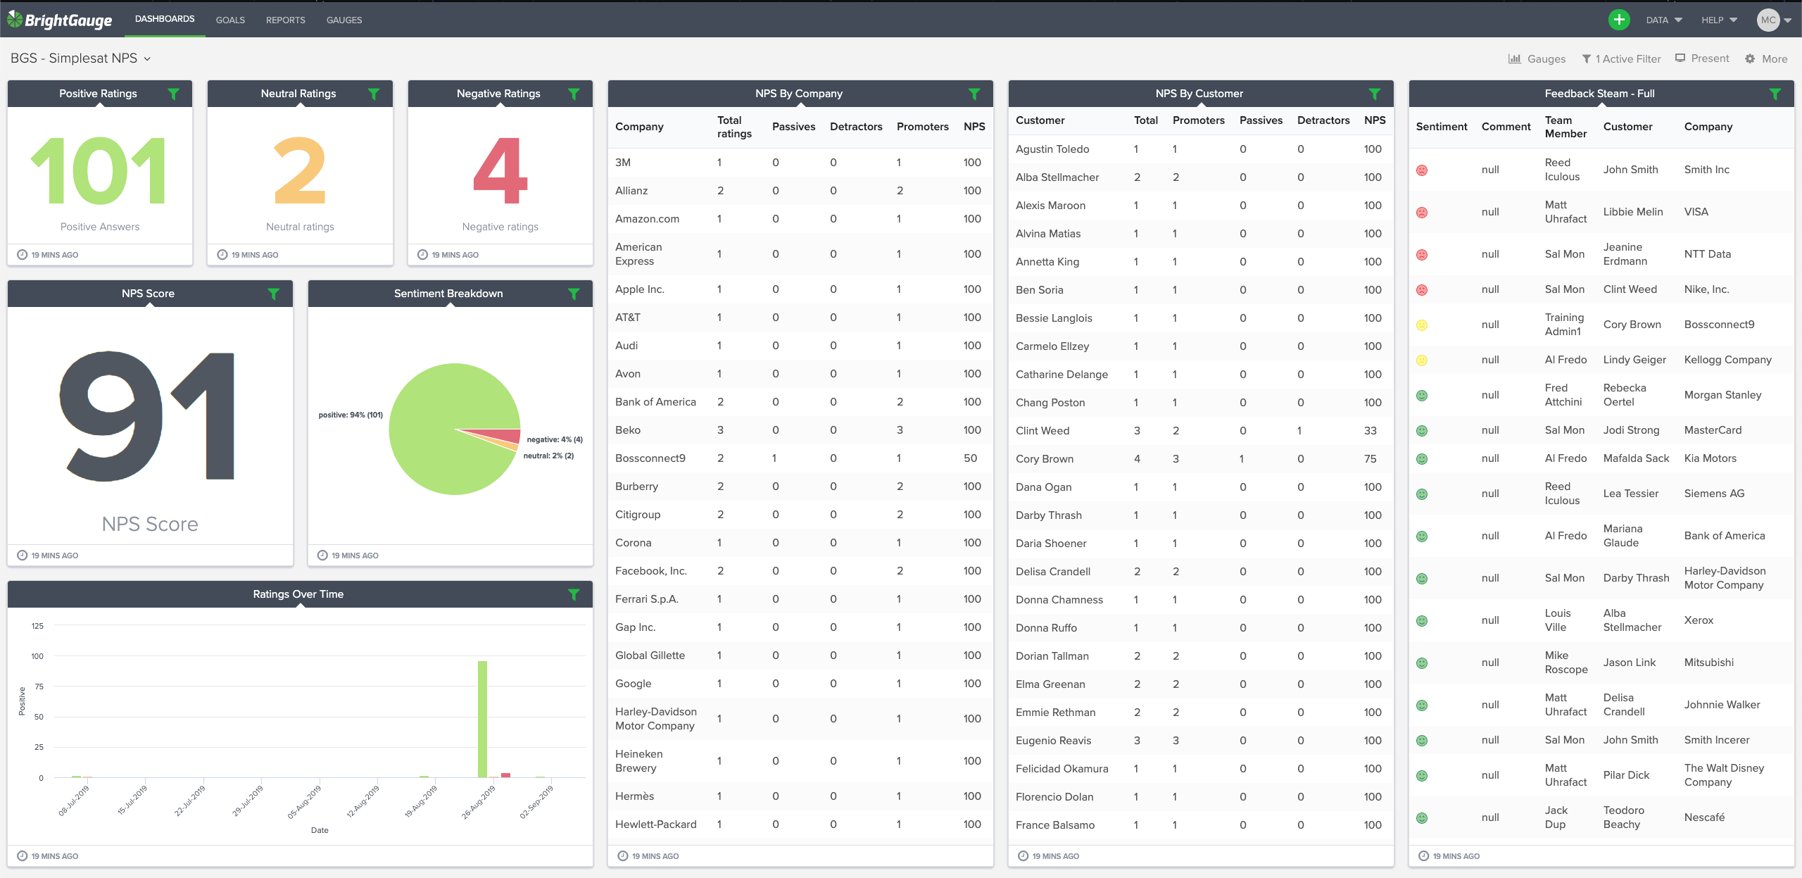1802x878 pixels.
Task: Click the Gauges button label
Action: pos(1546,59)
